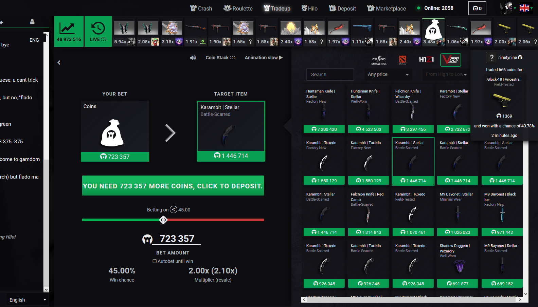Click the large right arrow between bet and target
The width and height of the screenshot is (538, 307).
170,133
